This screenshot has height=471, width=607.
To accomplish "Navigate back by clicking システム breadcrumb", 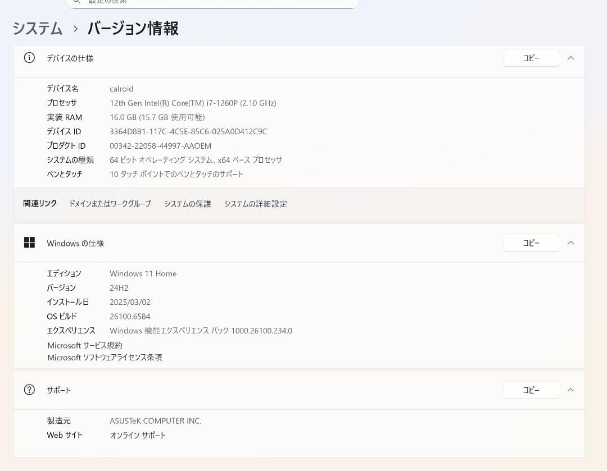I will click(37, 29).
